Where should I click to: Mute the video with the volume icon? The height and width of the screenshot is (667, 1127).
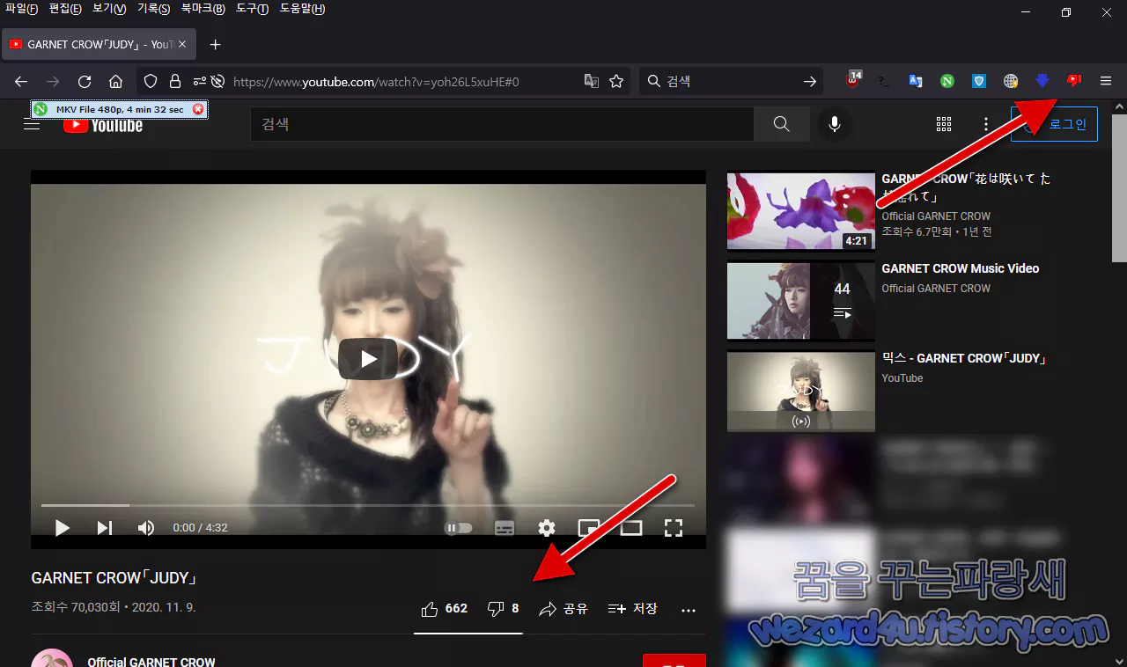pyautogui.click(x=146, y=527)
